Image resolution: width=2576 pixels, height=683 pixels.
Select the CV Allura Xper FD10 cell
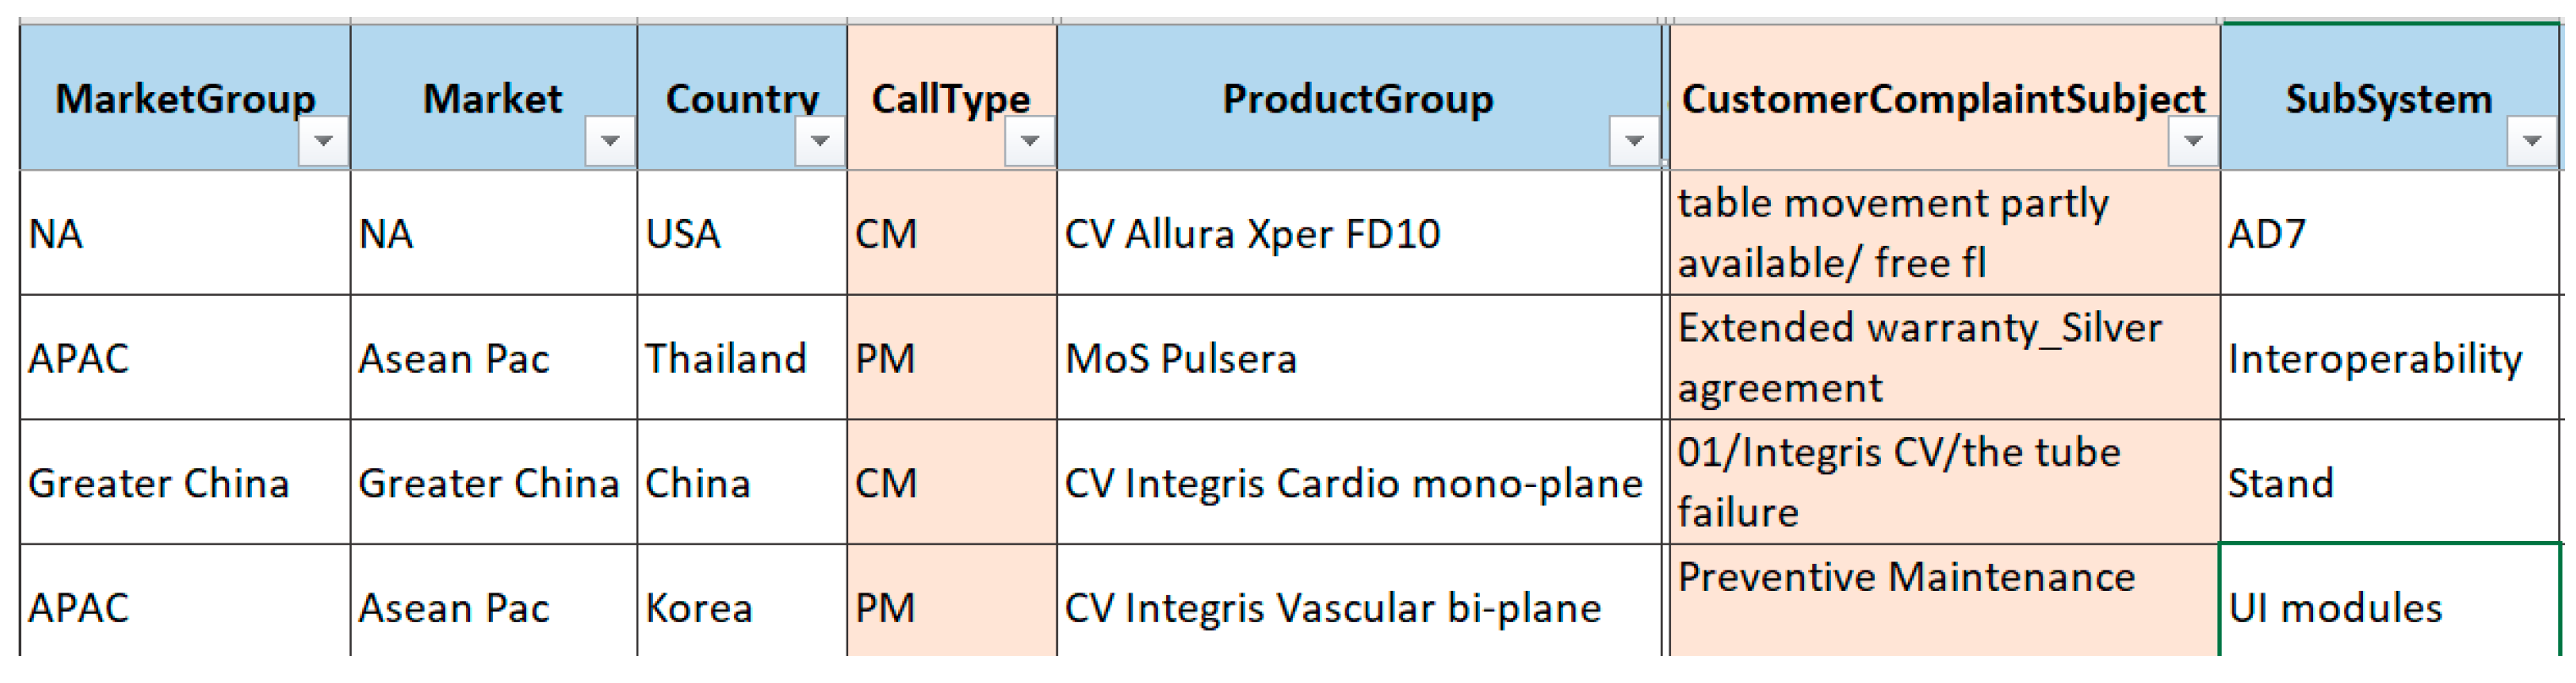[1252, 234]
